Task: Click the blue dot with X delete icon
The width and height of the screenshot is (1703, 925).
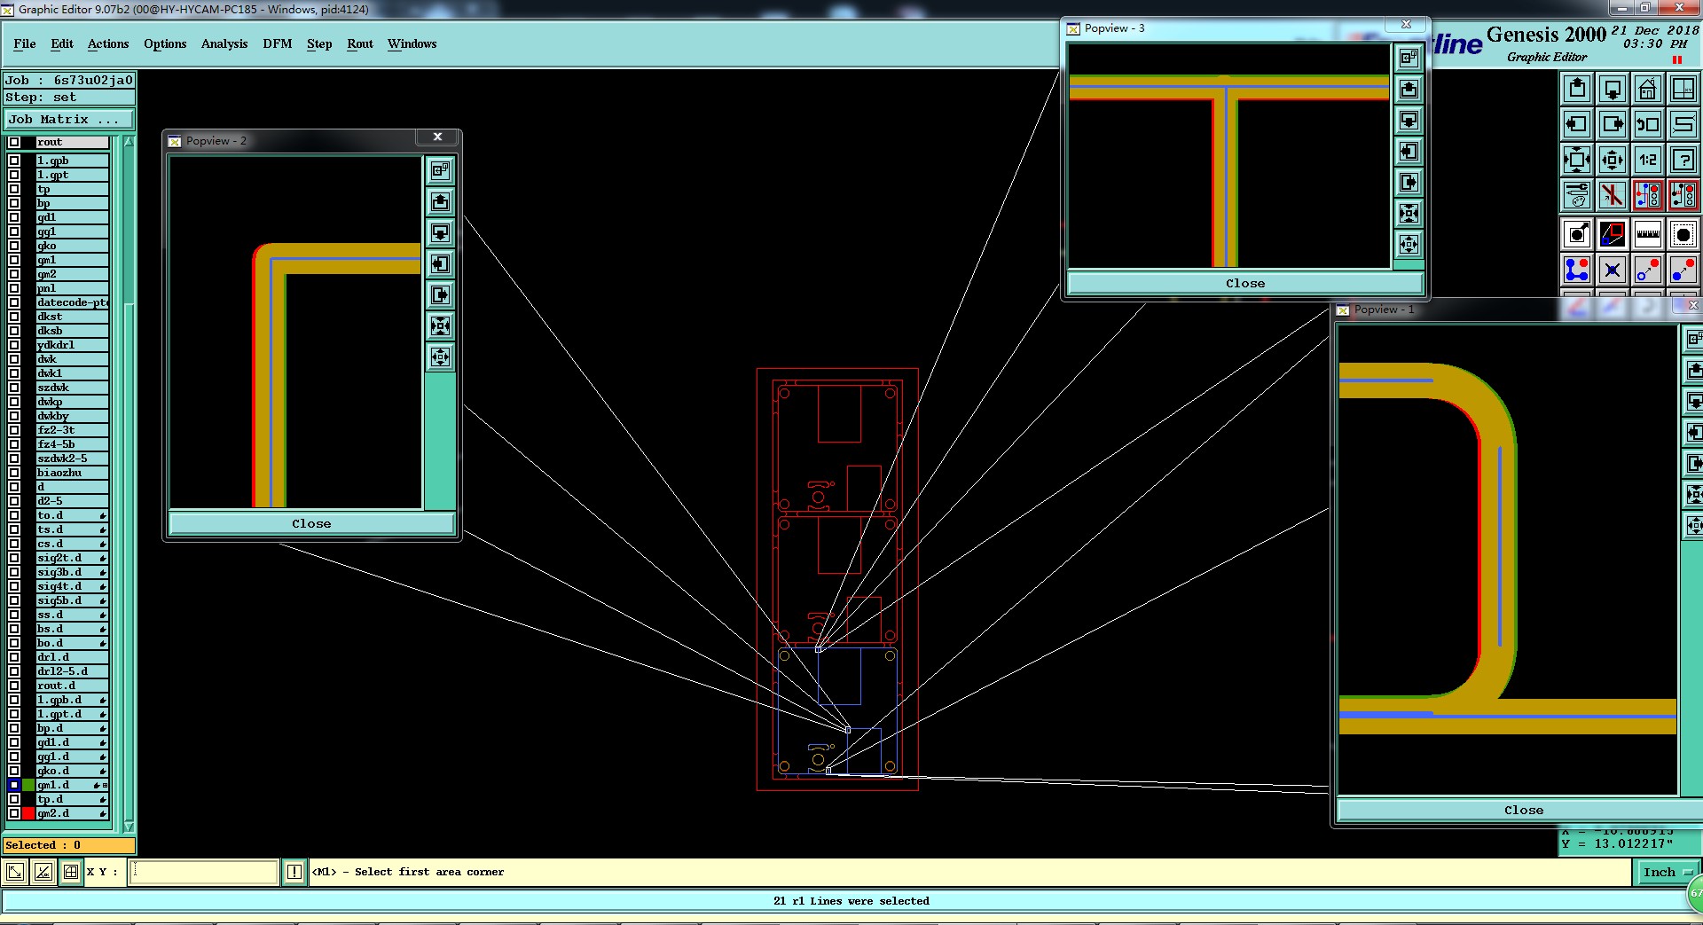Action: (1613, 270)
